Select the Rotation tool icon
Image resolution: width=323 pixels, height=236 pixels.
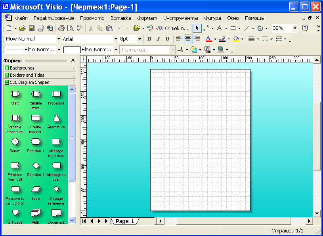[260, 28]
